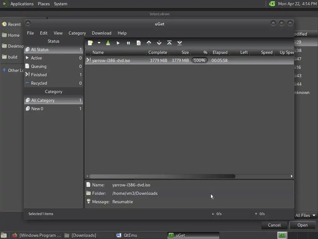This screenshot has width=318, height=239.
Task: Click the green Save/grab clipboard download icon
Action: tap(108, 43)
